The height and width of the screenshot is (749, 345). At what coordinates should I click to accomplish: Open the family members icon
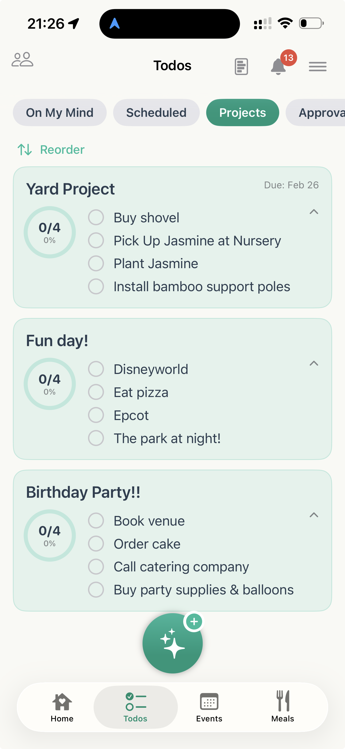point(22,60)
